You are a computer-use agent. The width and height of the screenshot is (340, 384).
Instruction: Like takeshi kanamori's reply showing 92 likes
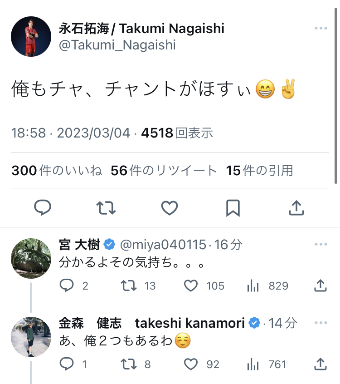click(x=191, y=364)
